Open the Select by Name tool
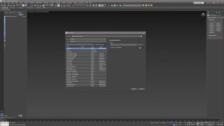This screenshot has height=126, width=224. point(26,6)
